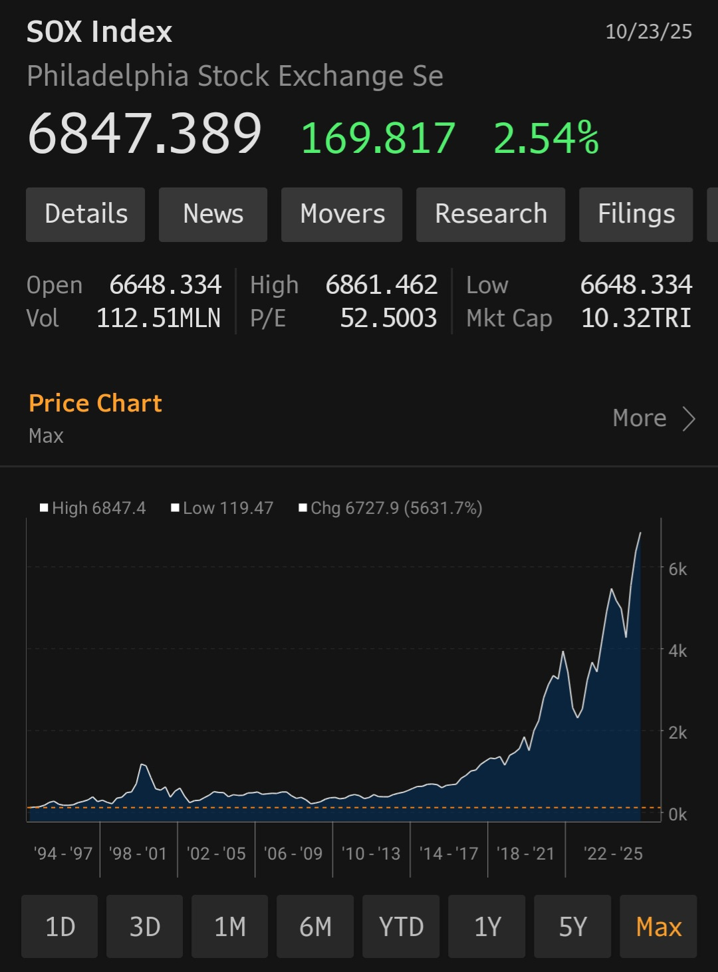Show the YTD chart range
718x972 pixels.
pos(401,926)
